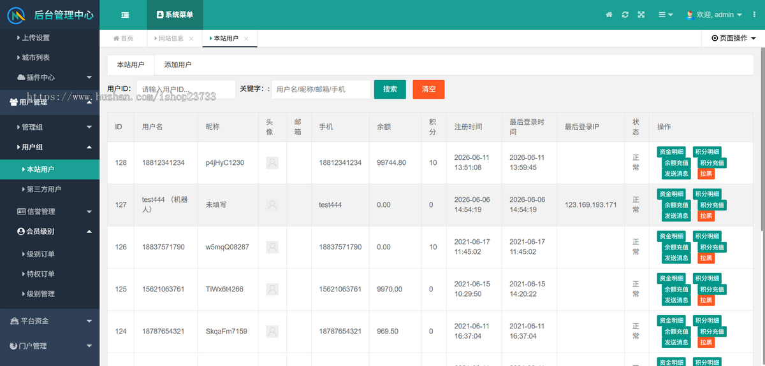Viewport: 765px width, 366px height.
Task: Click 拉黑 for user 128
Action: tap(706, 174)
